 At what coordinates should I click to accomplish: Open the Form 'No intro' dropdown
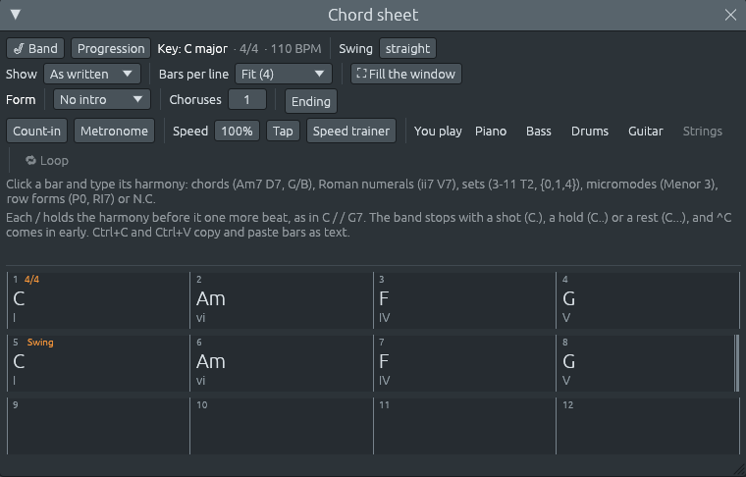coord(102,100)
